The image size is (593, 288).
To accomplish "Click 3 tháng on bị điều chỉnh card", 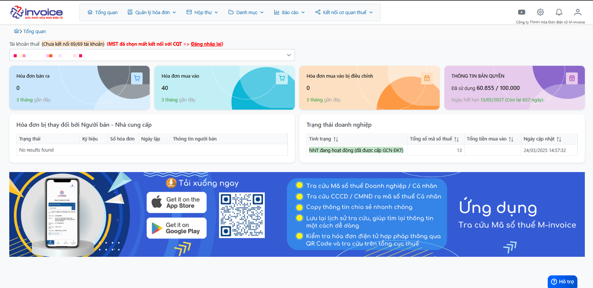I will 315,100.
